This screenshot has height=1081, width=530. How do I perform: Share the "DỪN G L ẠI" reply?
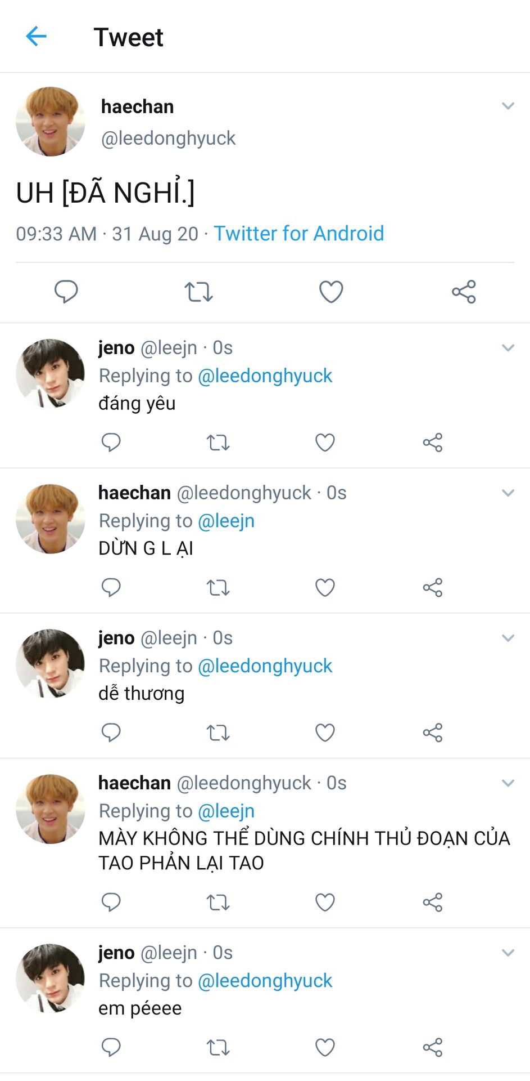[x=433, y=587]
